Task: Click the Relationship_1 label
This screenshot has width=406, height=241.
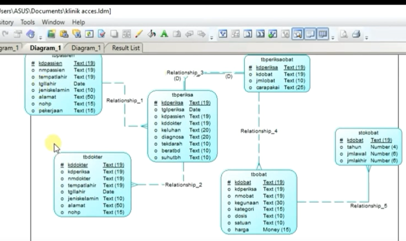Action: pyautogui.click(x=125, y=100)
